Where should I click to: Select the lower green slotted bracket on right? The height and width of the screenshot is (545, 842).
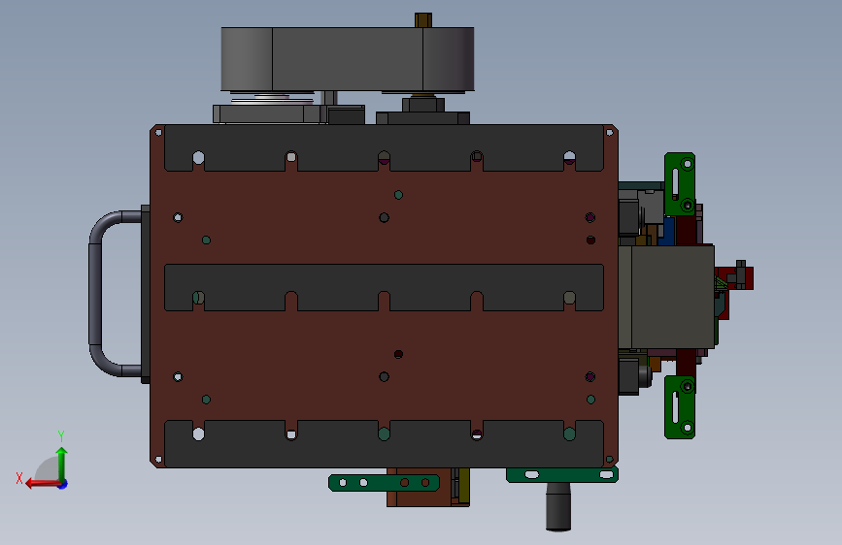pos(680,407)
